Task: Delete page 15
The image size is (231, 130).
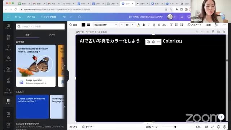Action: (x=224, y=32)
